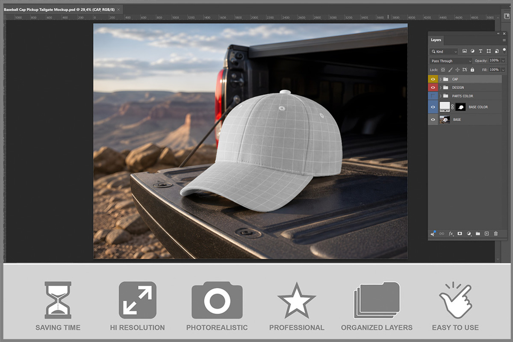
Task: Filter layers by pixel layers icon
Action: (465, 51)
